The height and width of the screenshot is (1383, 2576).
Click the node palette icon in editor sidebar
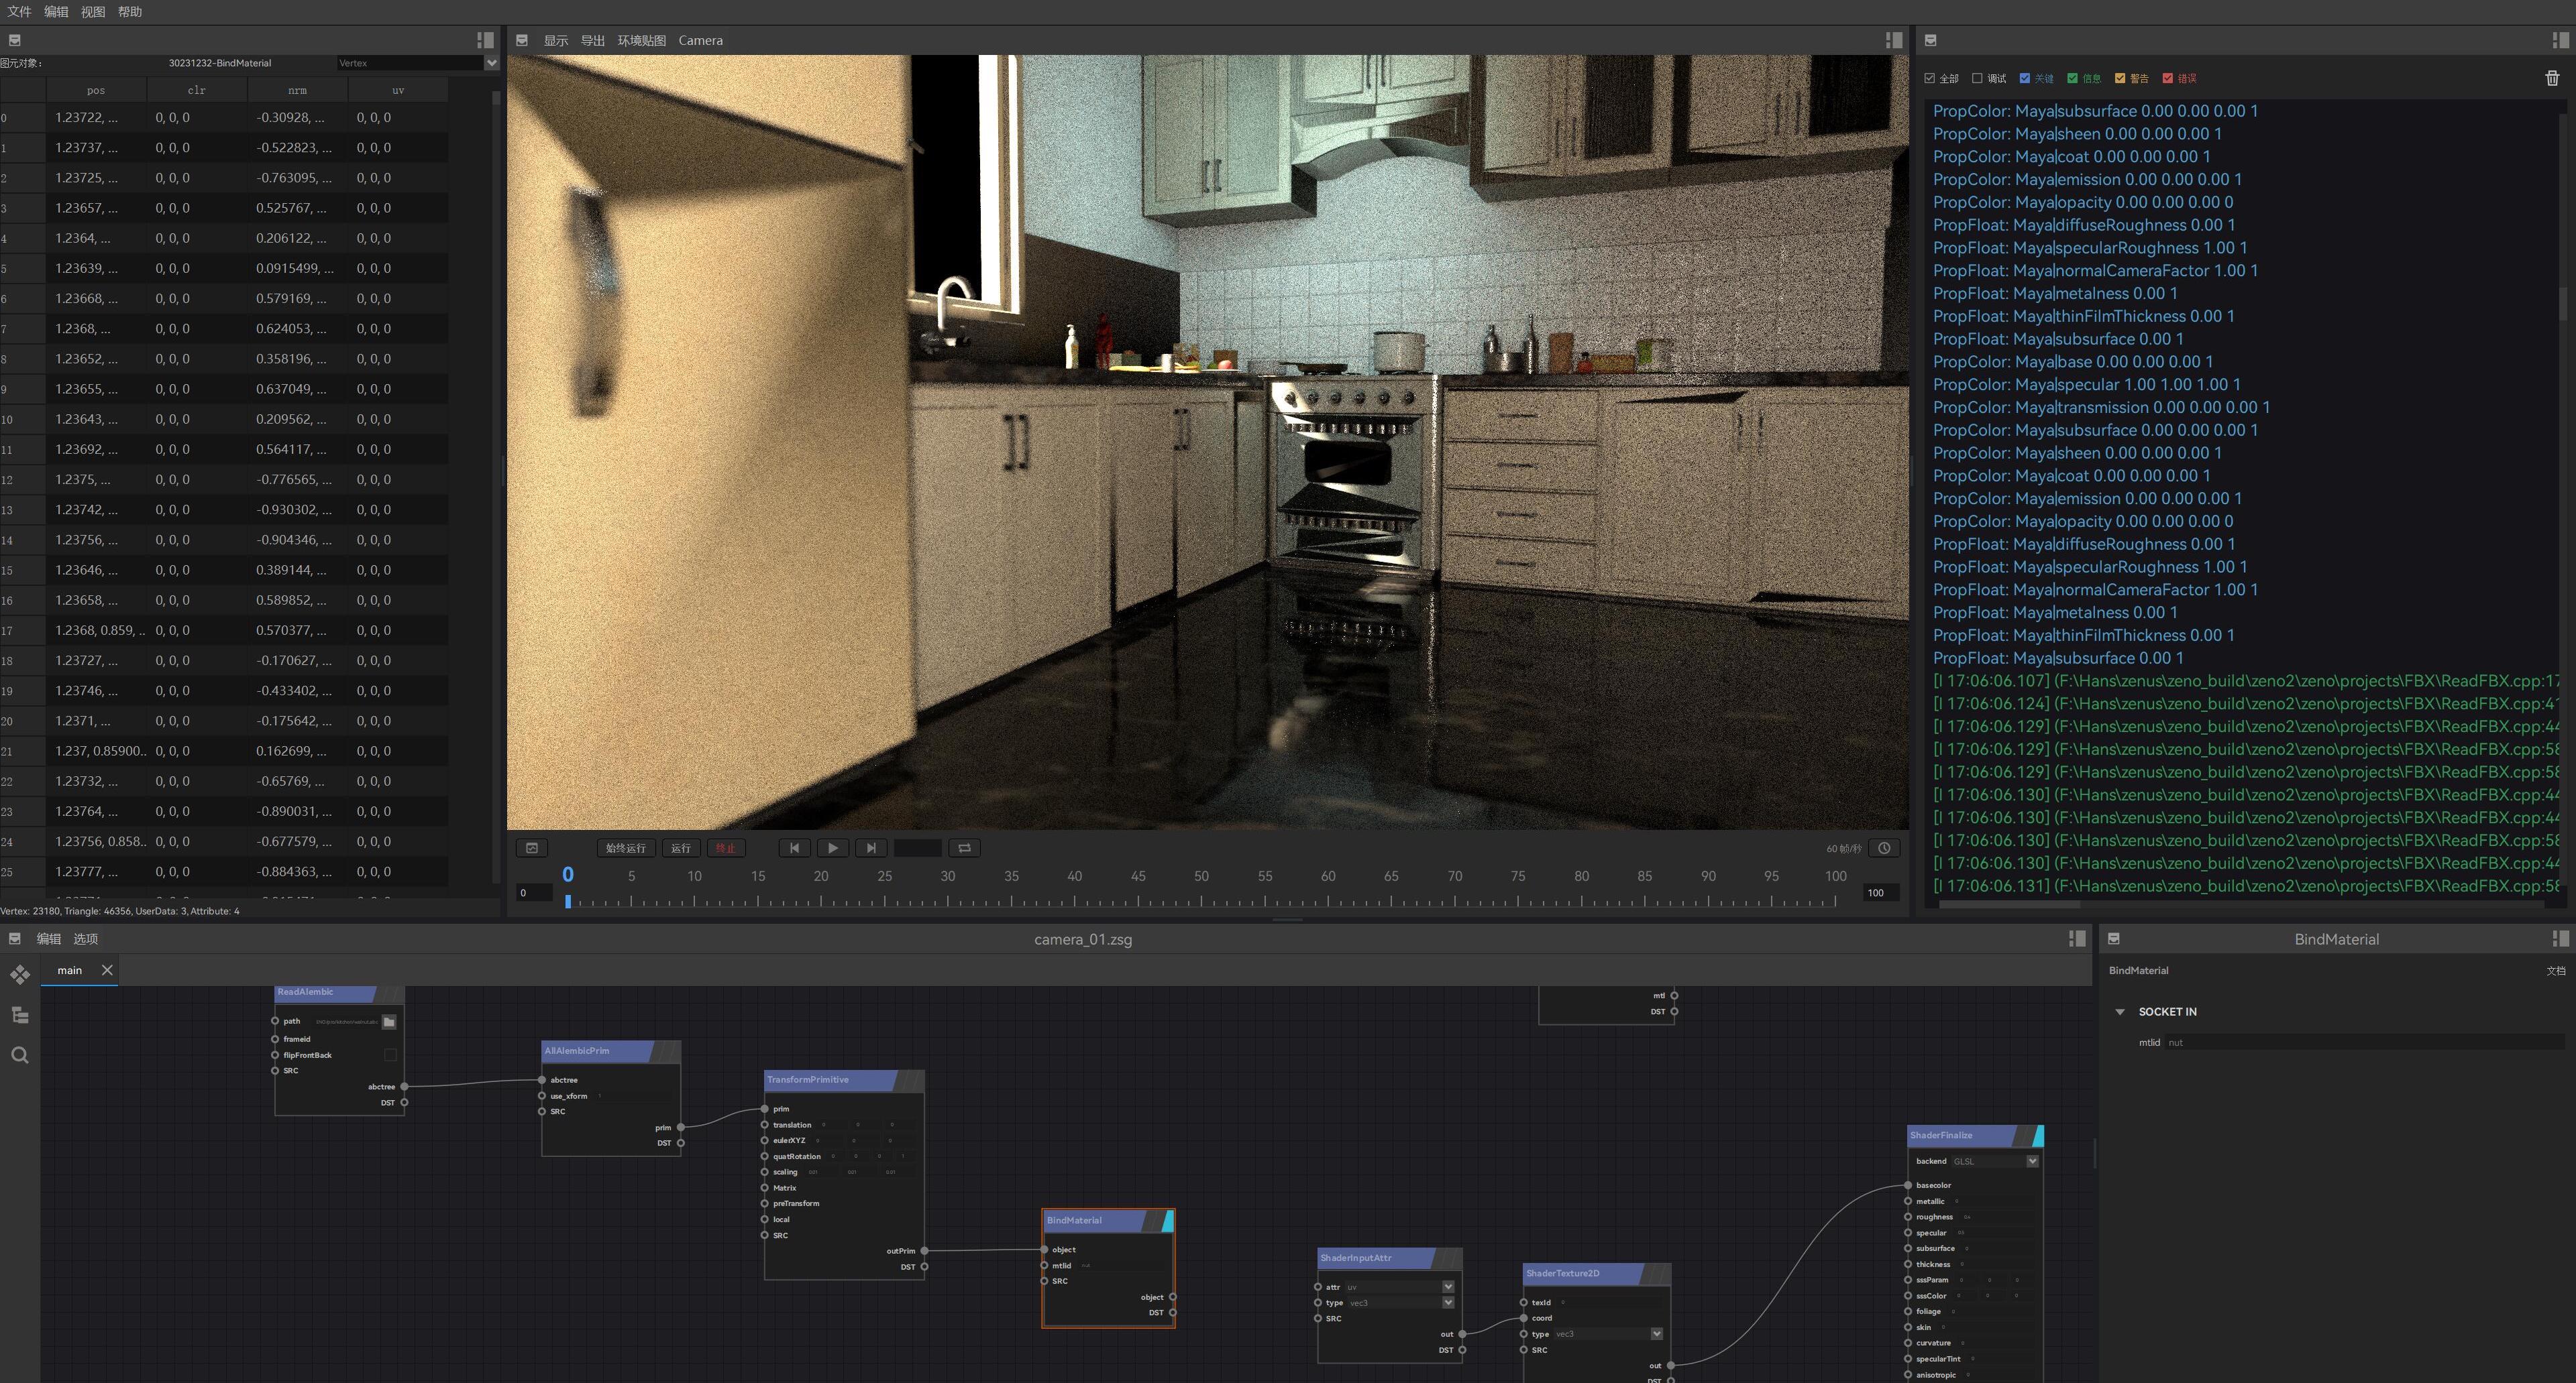click(20, 974)
